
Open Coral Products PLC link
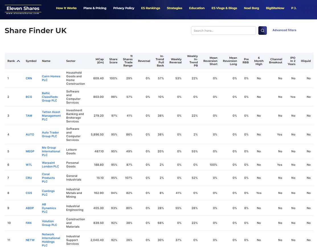[x=48, y=178]
